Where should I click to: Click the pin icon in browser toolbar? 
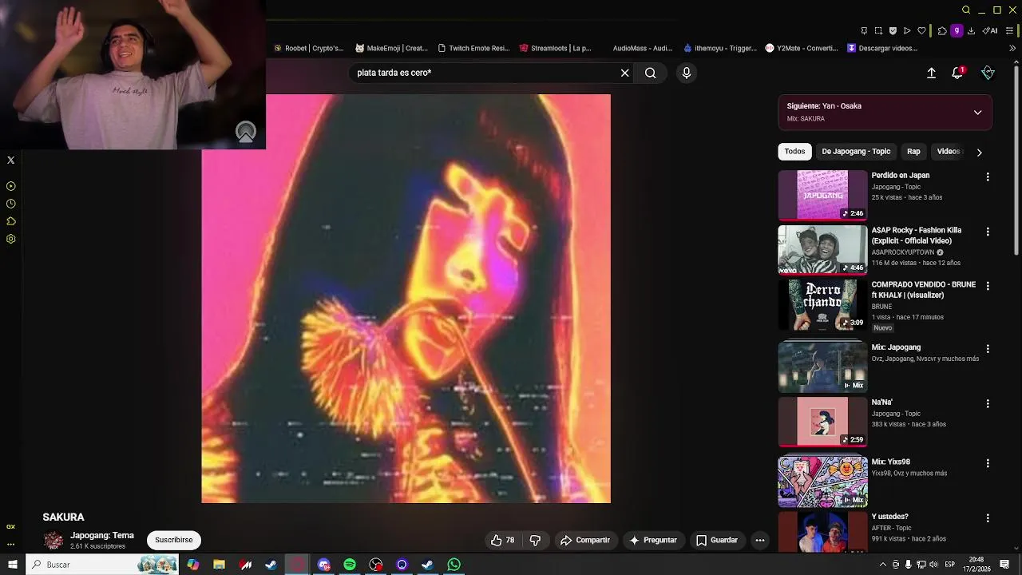coord(864,31)
